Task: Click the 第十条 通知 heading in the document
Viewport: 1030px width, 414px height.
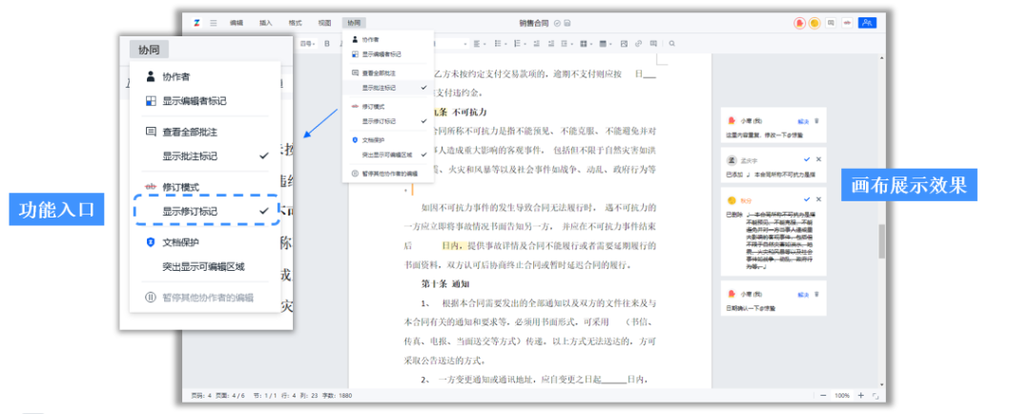Action: click(444, 284)
